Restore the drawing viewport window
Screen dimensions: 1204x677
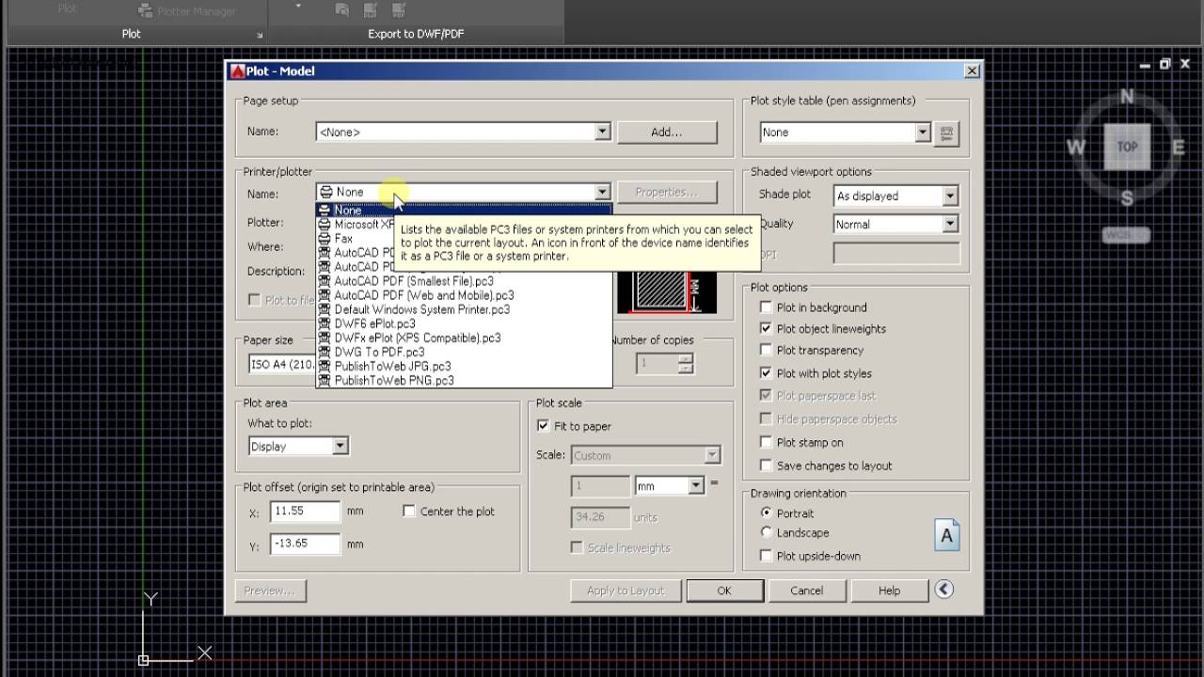tap(1164, 64)
